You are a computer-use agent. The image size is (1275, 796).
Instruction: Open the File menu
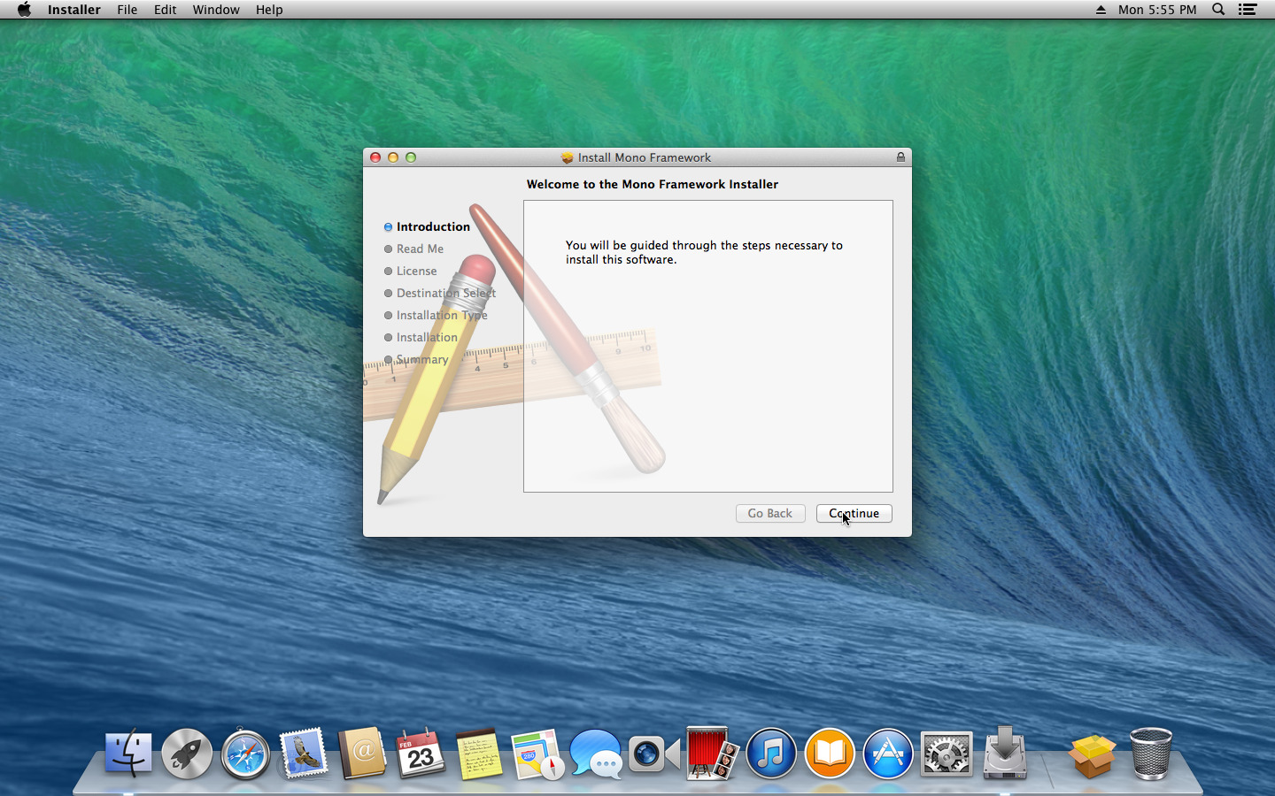point(127,10)
